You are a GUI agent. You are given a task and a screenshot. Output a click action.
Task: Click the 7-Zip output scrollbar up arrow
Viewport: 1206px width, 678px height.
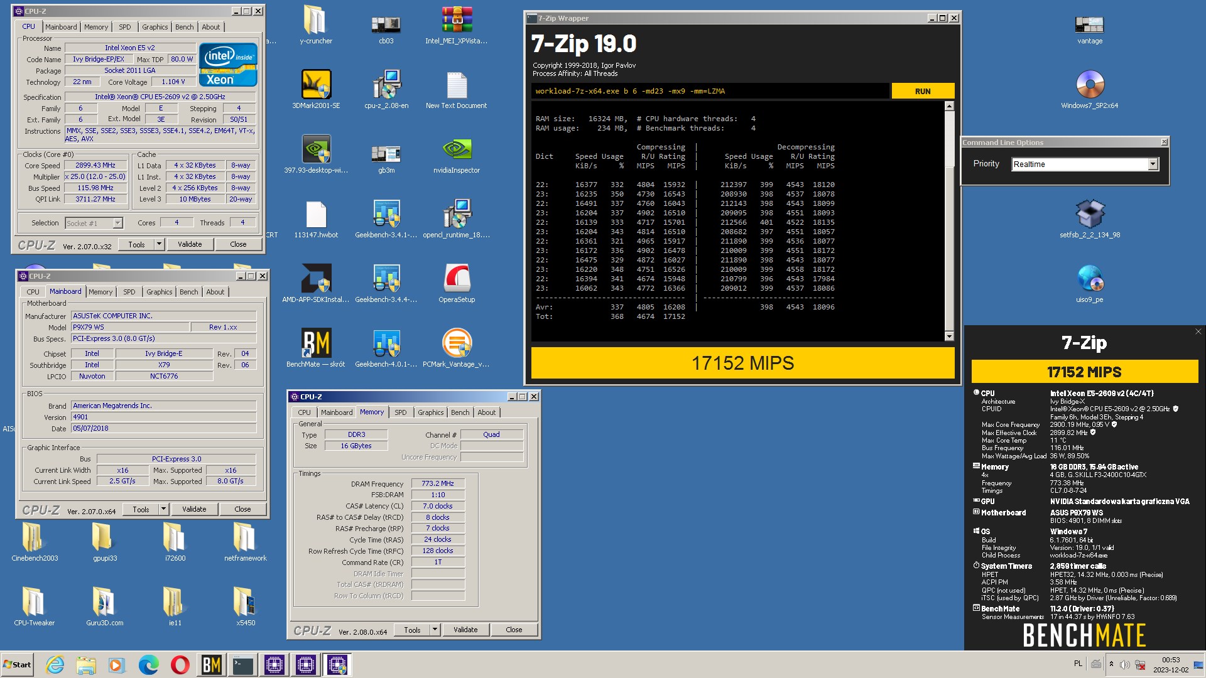click(x=949, y=106)
